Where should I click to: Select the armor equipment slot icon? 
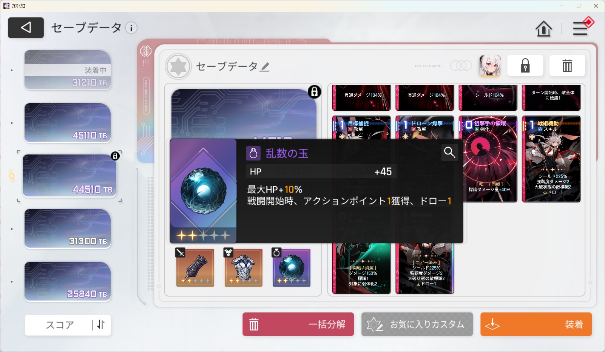click(244, 267)
